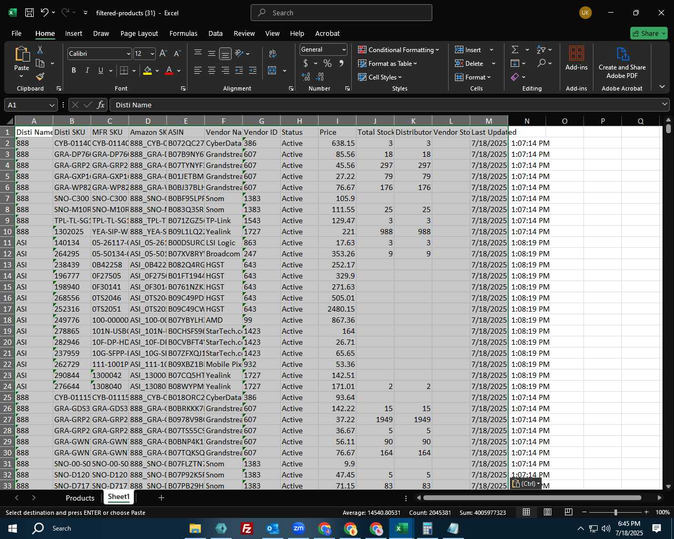Click the Format Painter brush icon
The image size is (674, 539).
(x=40, y=77)
